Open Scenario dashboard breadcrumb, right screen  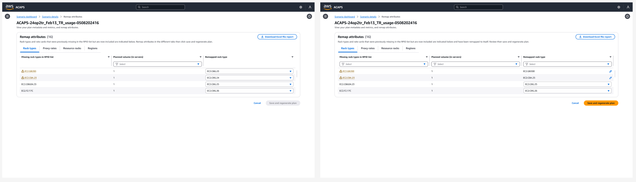point(345,17)
